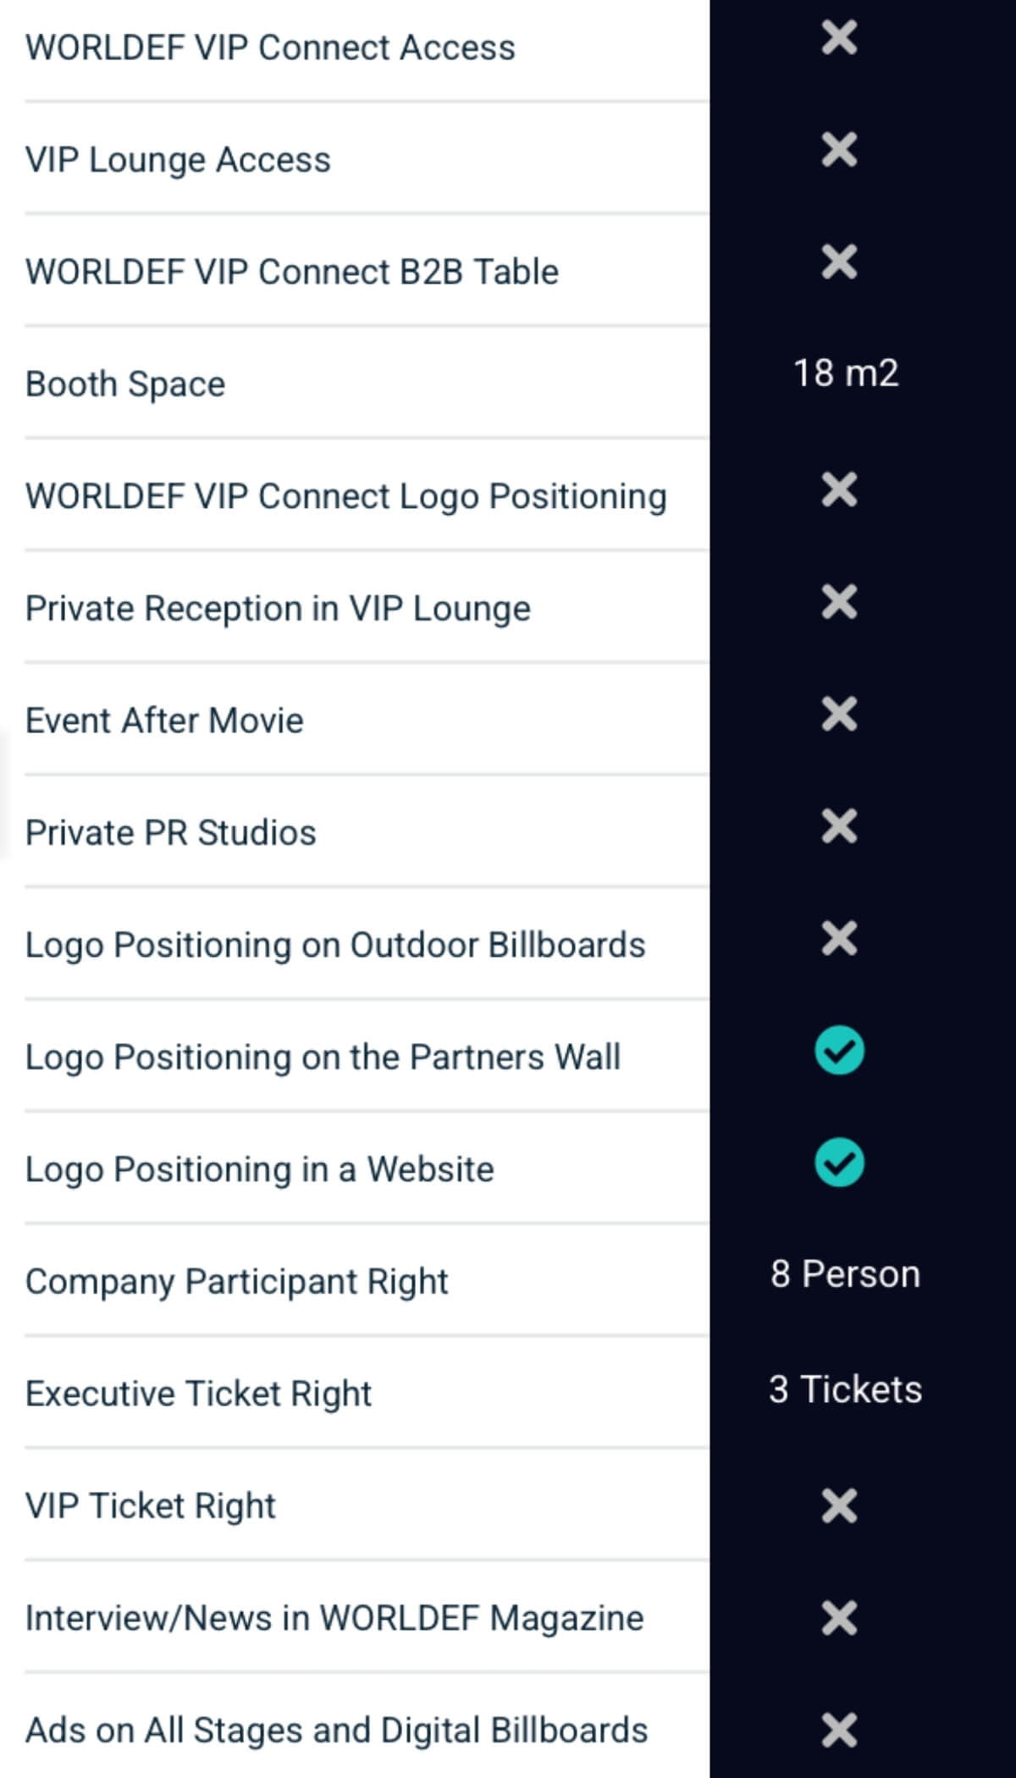This screenshot has width=1016, height=1778.
Task: Click the X icon beside VIP Lounge Access
Action: (x=839, y=150)
